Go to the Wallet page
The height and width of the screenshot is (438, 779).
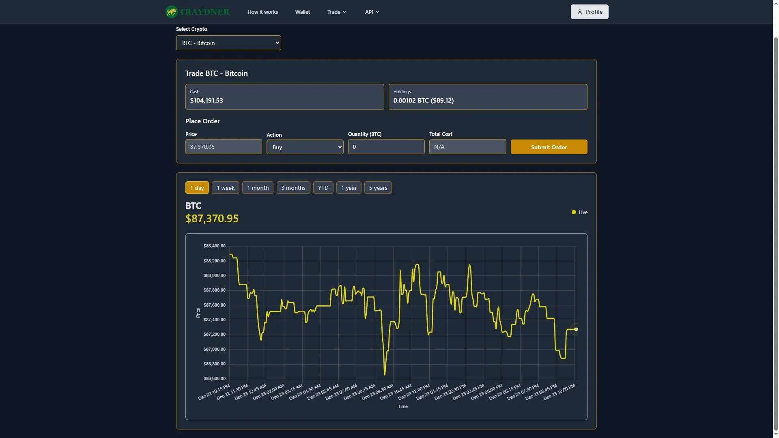[x=303, y=12]
